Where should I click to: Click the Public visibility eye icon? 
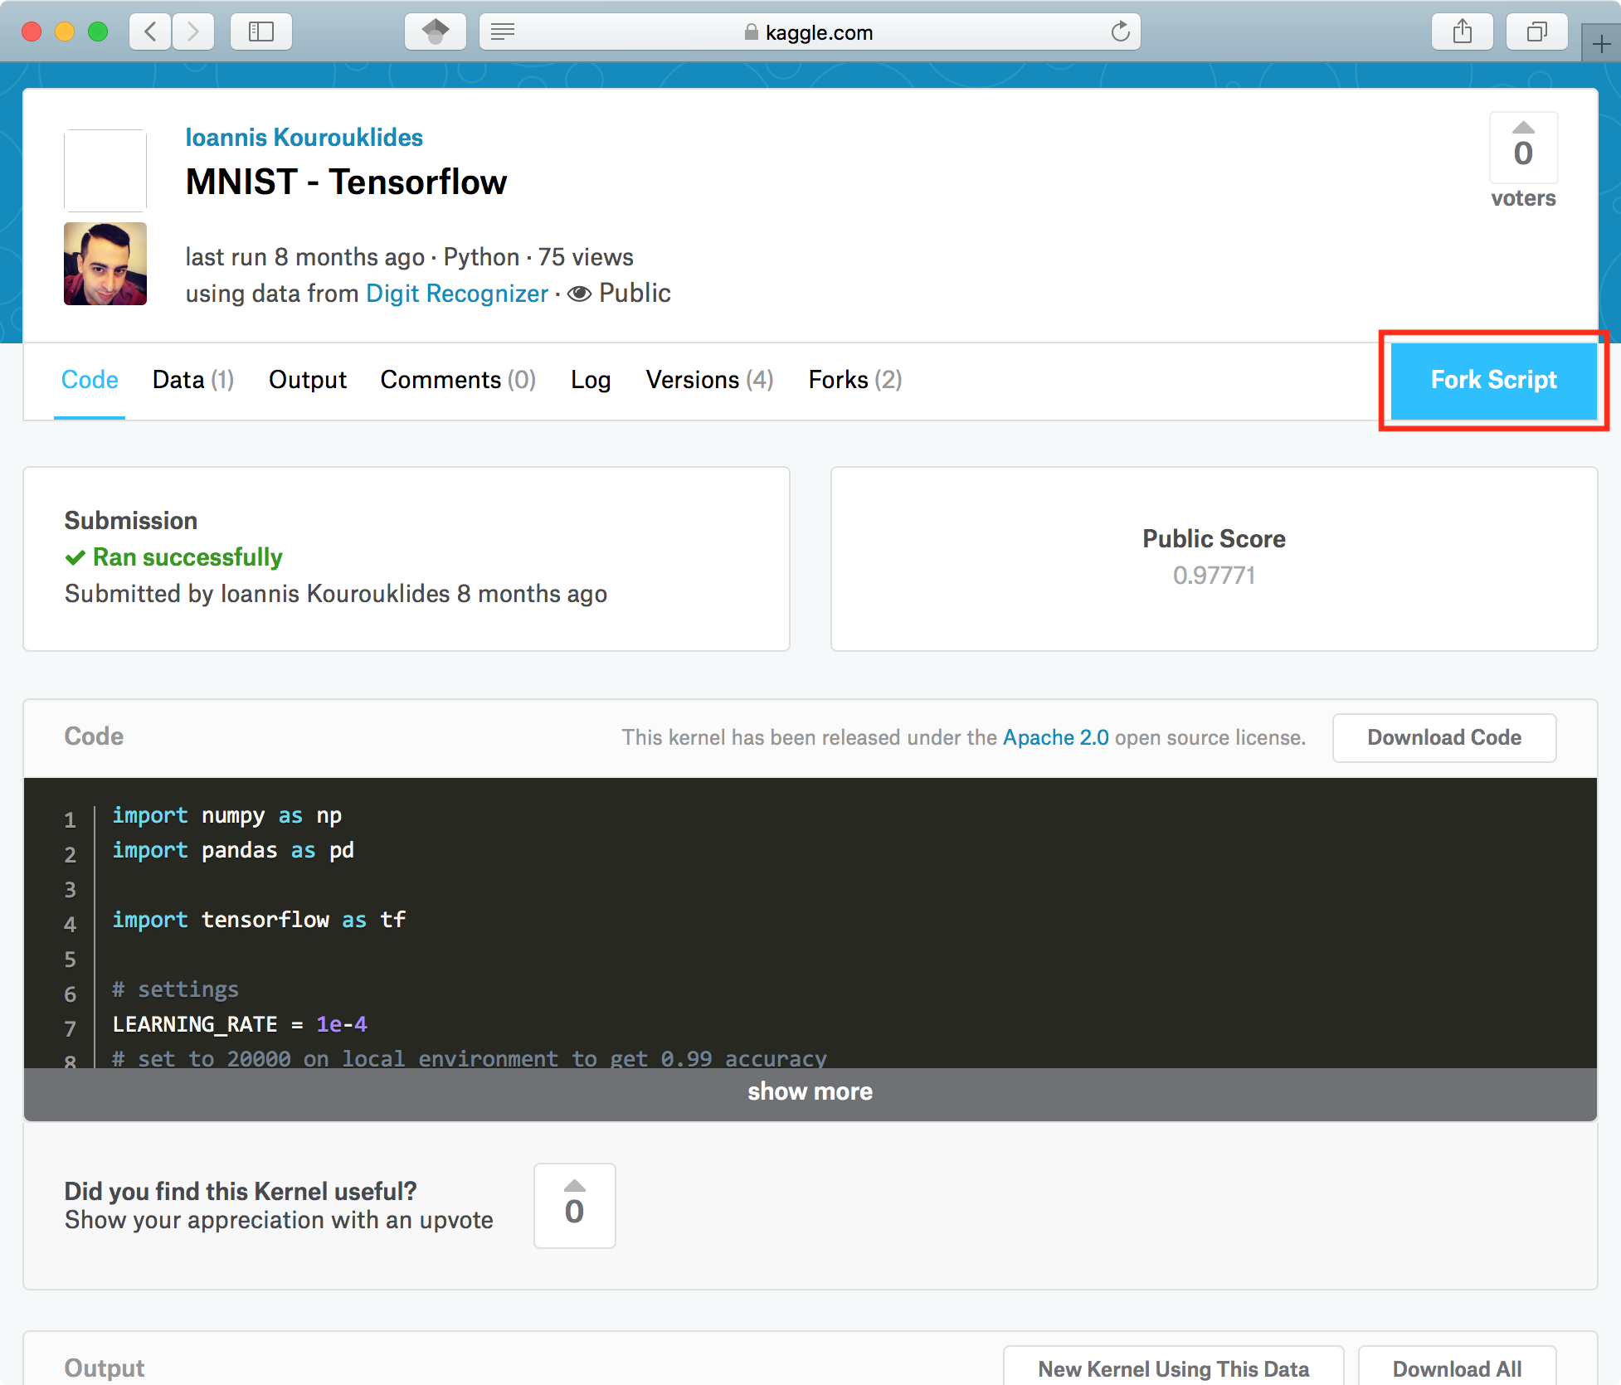[x=579, y=294]
